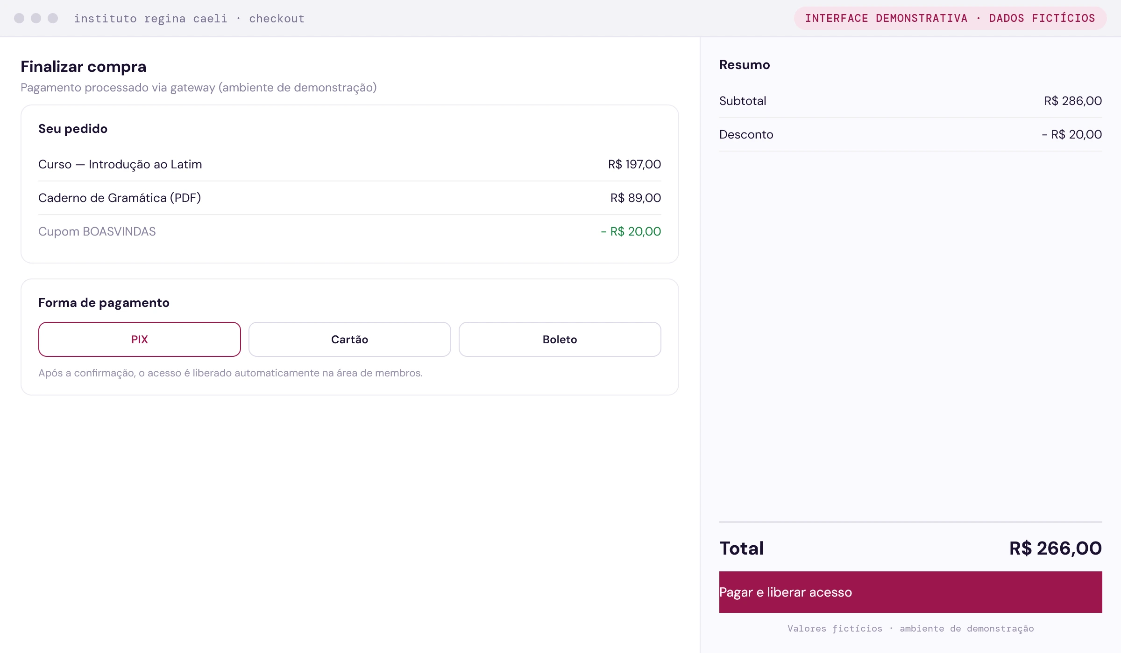Click the Curso — Introdução ao Latim item
The image size is (1121, 653).
120,164
